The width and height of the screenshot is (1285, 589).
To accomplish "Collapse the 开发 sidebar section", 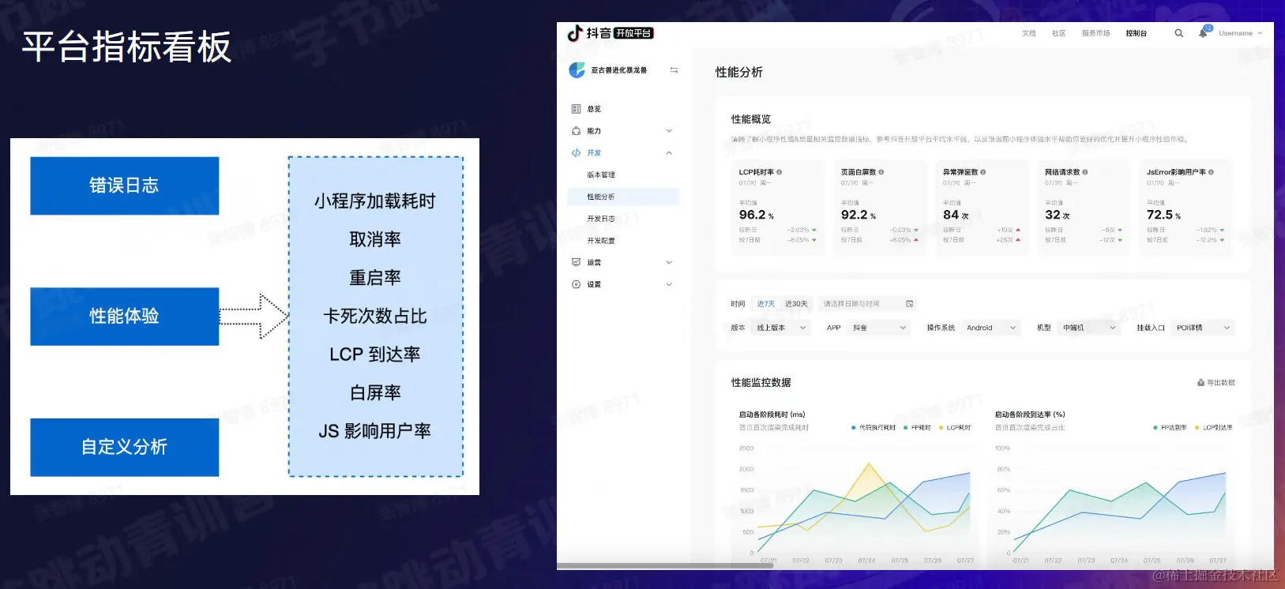I will 669,153.
